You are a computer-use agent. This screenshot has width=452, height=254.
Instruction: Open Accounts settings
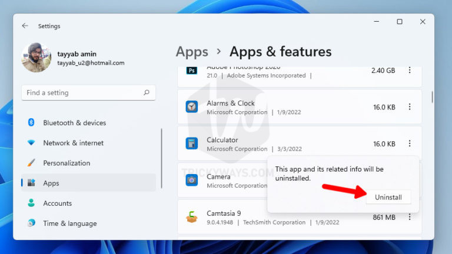tap(88, 203)
